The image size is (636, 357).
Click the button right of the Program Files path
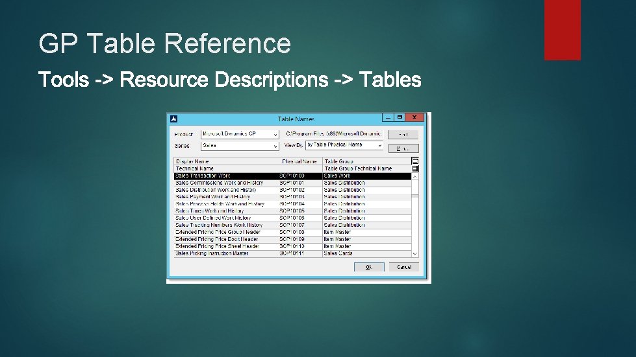[403, 134]
